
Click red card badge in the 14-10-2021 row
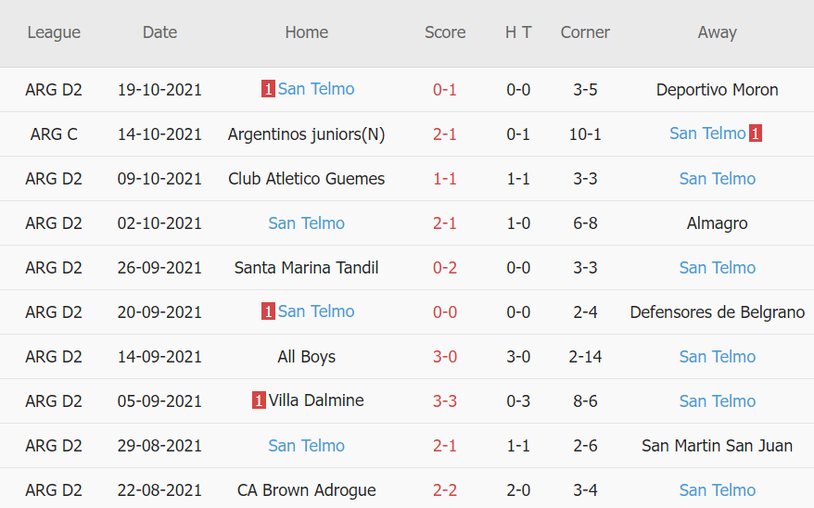click(756, 134)
